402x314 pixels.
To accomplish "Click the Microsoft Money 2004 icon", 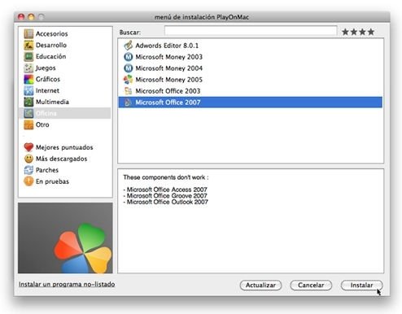I will [128, 68].
